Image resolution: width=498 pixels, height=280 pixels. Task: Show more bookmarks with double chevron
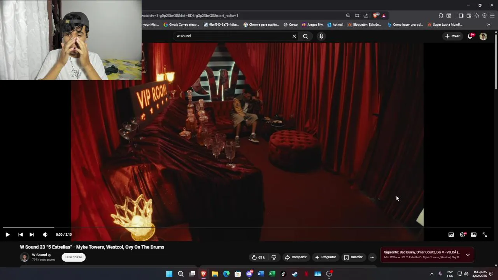tap(489, 24)
